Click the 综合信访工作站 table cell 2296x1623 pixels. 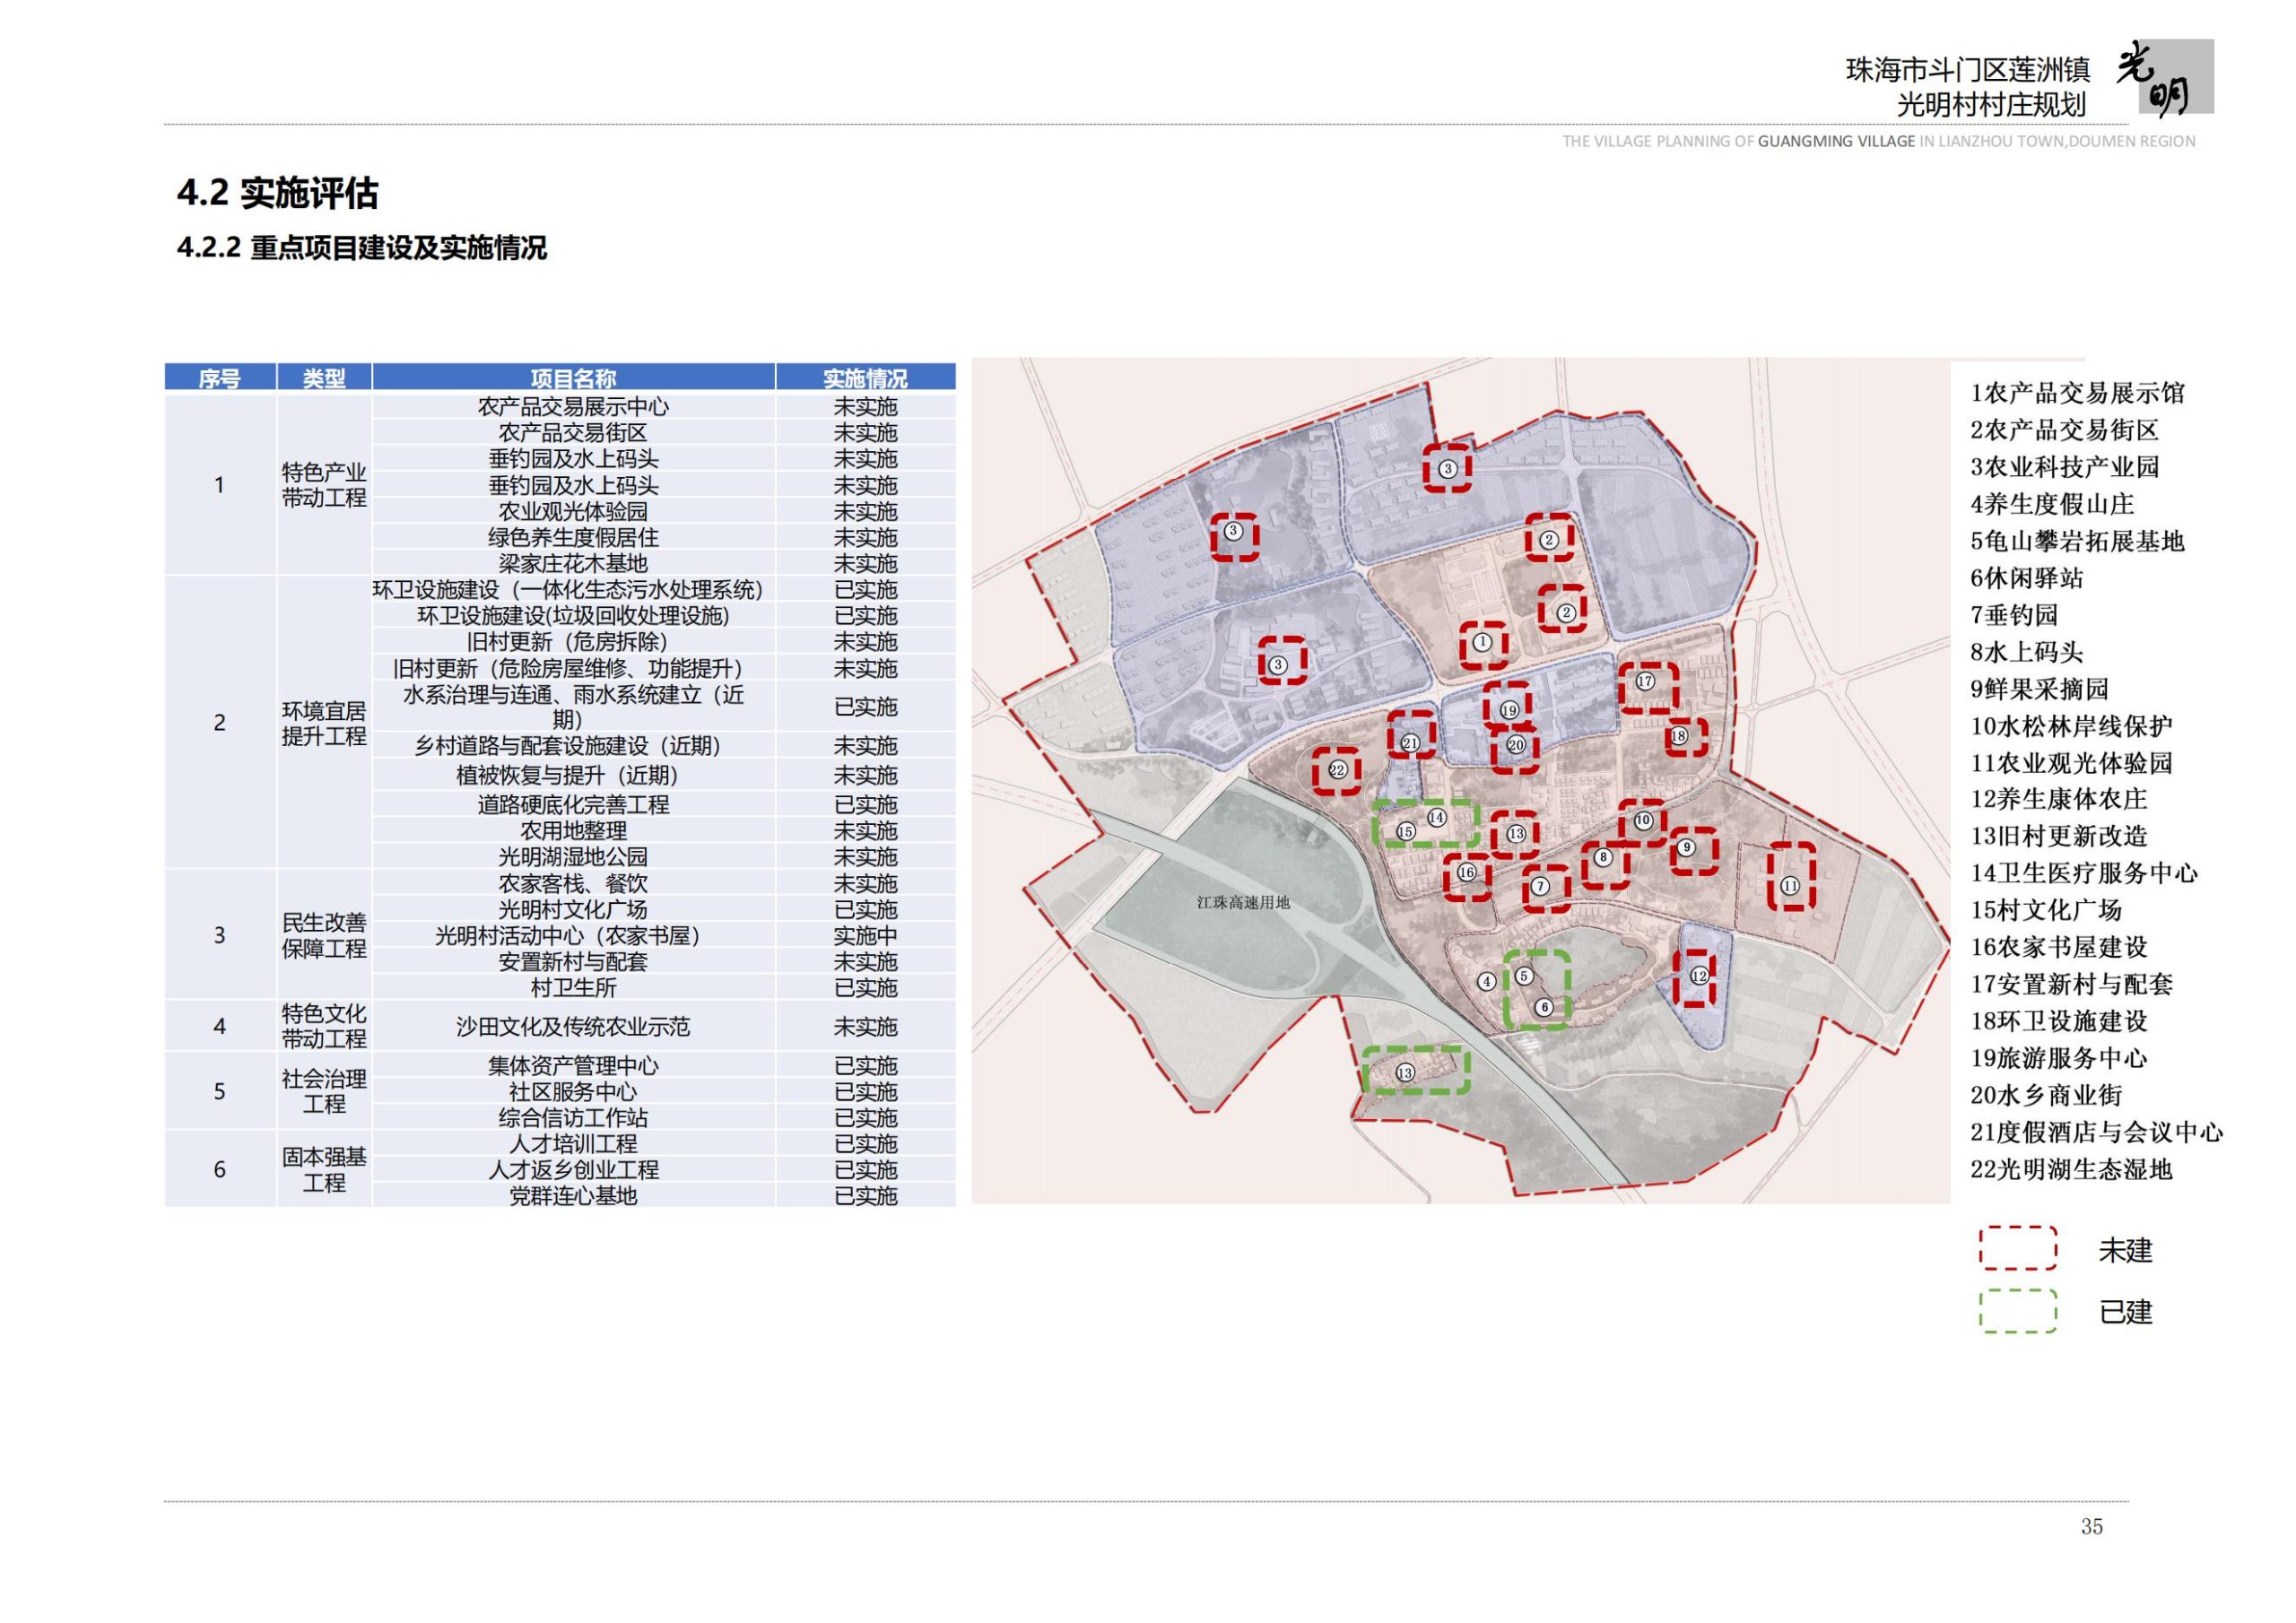[x=573, y=1117]
